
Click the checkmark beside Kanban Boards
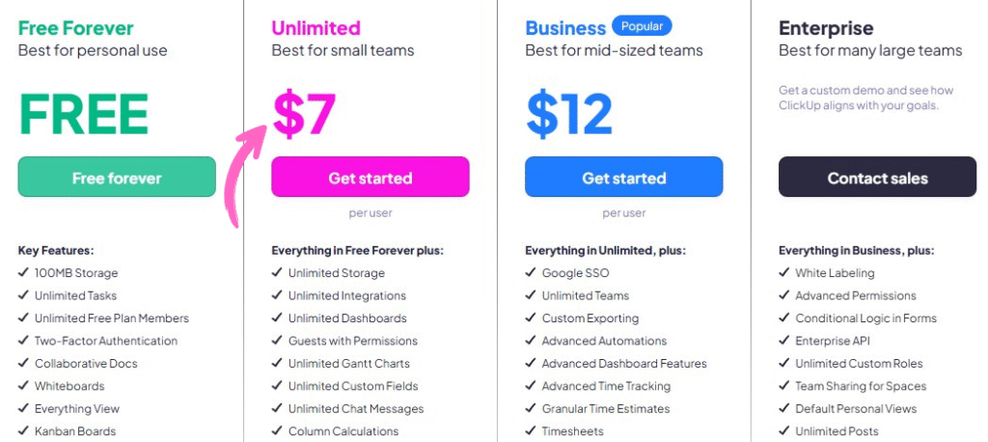pyautogui.click(x=23, y=431)
